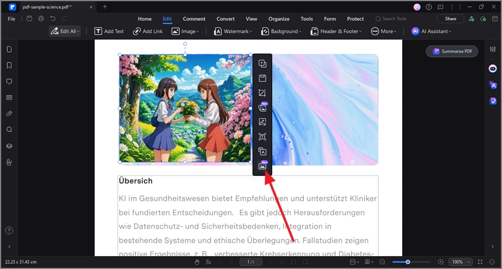
Task: Click the crop image icon
Action: click(262, 93)
